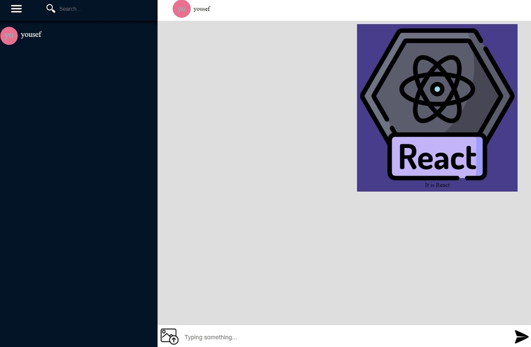Click the "It is React" caption

(x=437, y=185)
